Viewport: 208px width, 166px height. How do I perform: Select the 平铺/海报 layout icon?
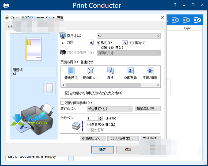150,71
